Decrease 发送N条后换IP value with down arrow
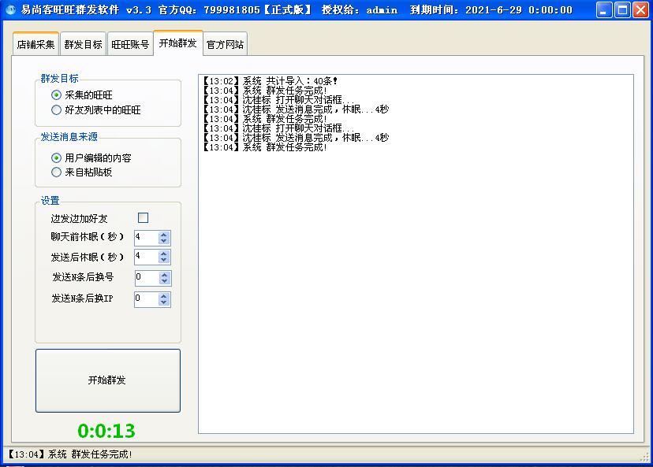The width and height of the screenshot is (653, 467). coord(164,302)
